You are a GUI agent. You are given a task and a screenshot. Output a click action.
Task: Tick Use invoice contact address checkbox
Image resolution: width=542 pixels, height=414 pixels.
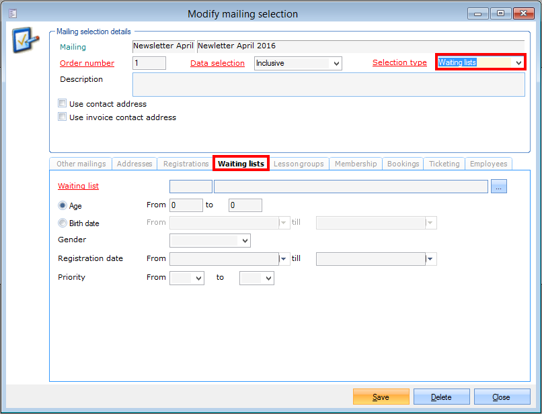coord(63,117)
